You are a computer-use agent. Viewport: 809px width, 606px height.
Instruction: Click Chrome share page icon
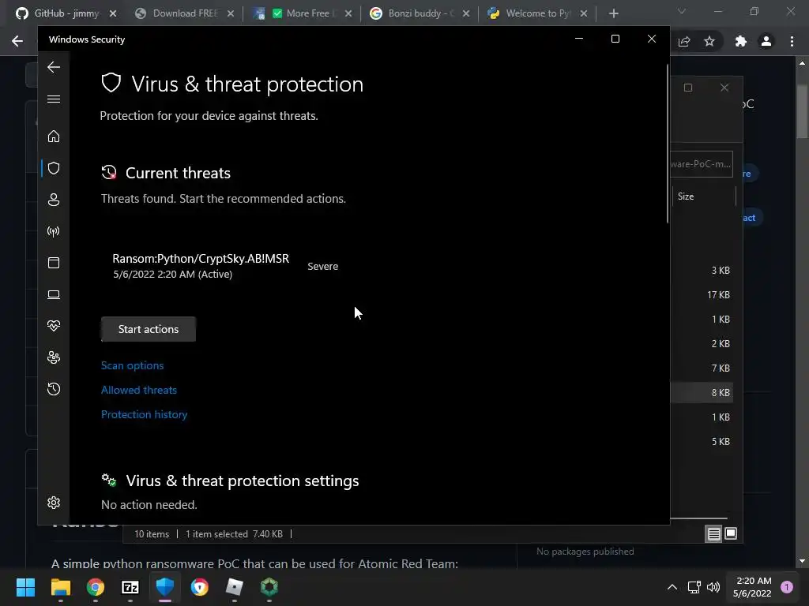click(x=684, y=41)
